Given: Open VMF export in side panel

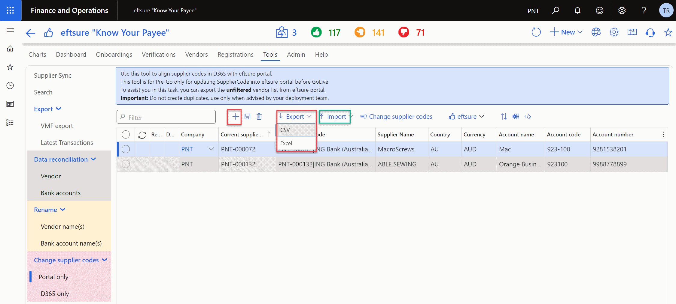Looking at the screenshot, I should [57, 126].
